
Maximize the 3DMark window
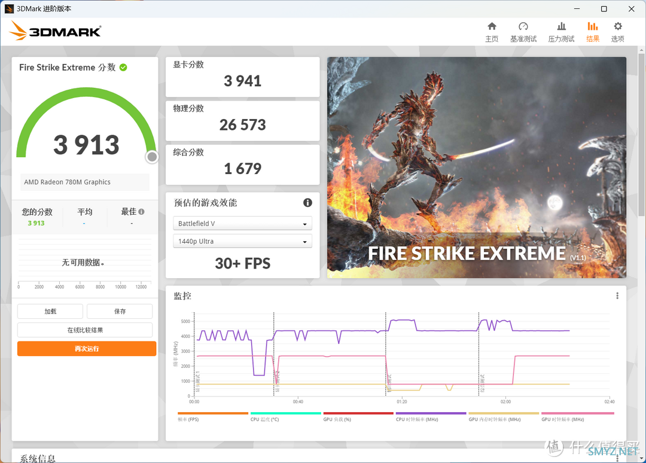click(x=604, y=8)
